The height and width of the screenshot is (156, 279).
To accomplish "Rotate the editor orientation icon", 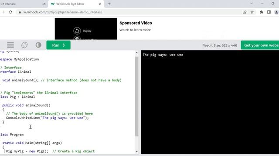I will [x=24, y=45].
